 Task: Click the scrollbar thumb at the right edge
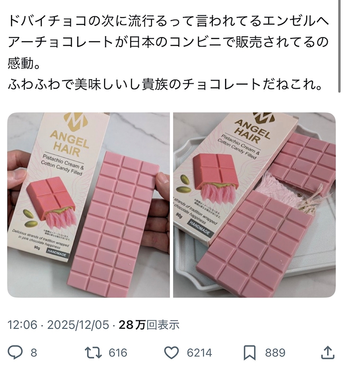[x=341, y=46]
